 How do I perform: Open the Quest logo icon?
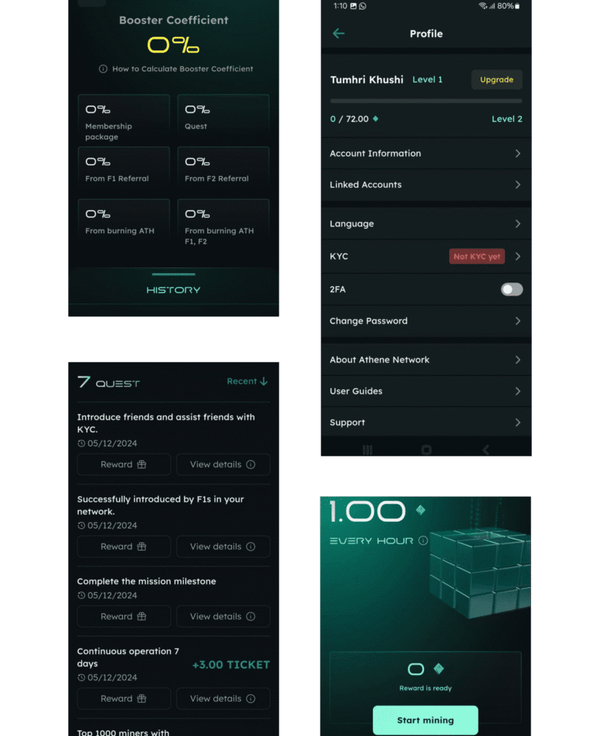[84, 381]
